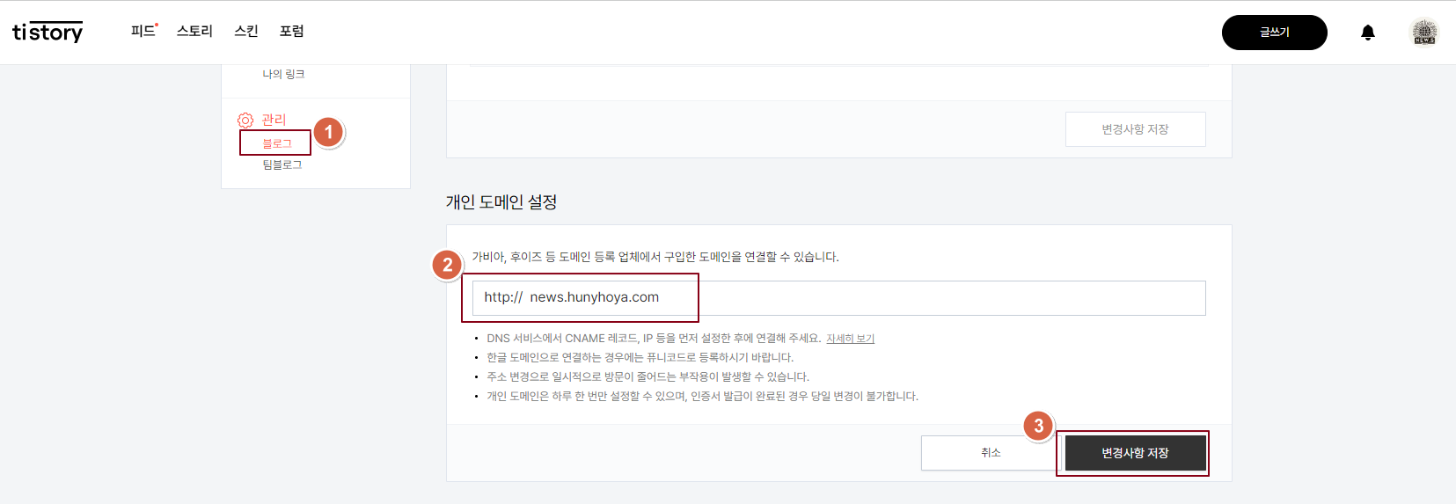The image size is (1456, 504).
Task: Open 관리 section in sidebar
Action: 274,120
